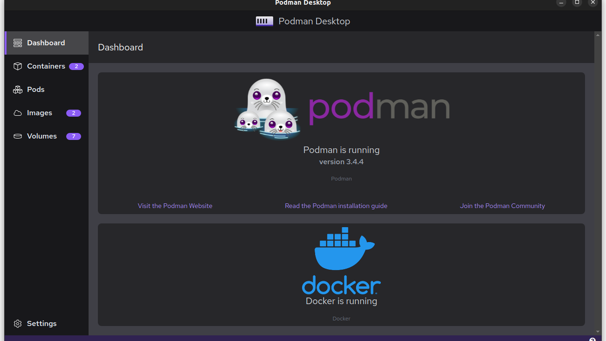The width and height of the screenshot is (606, 341).
Task: Open the Podman installation guide
Action: pyautogui.click(x=336, y=206)
